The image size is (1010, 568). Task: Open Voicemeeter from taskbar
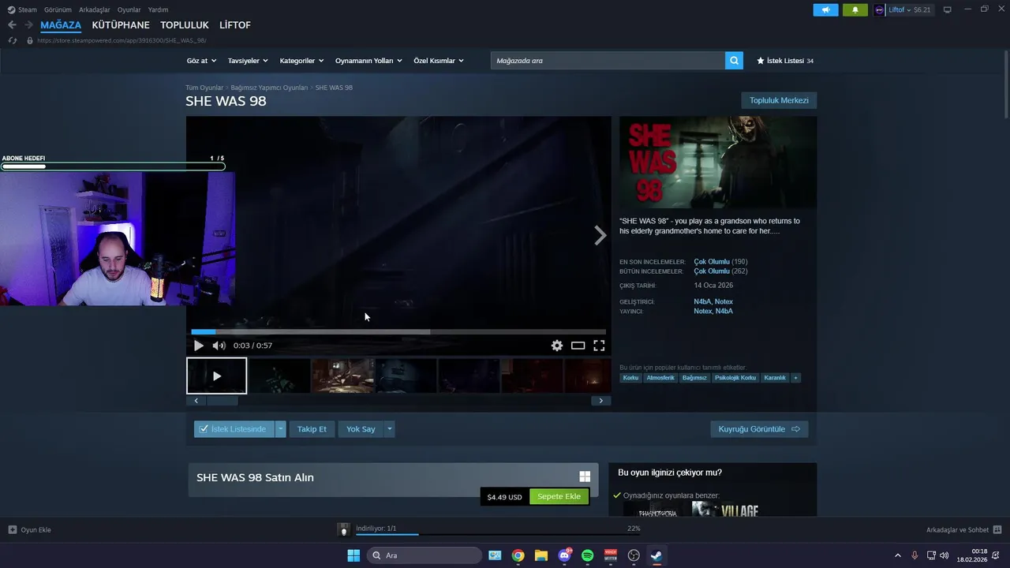(x=611, y=555)
